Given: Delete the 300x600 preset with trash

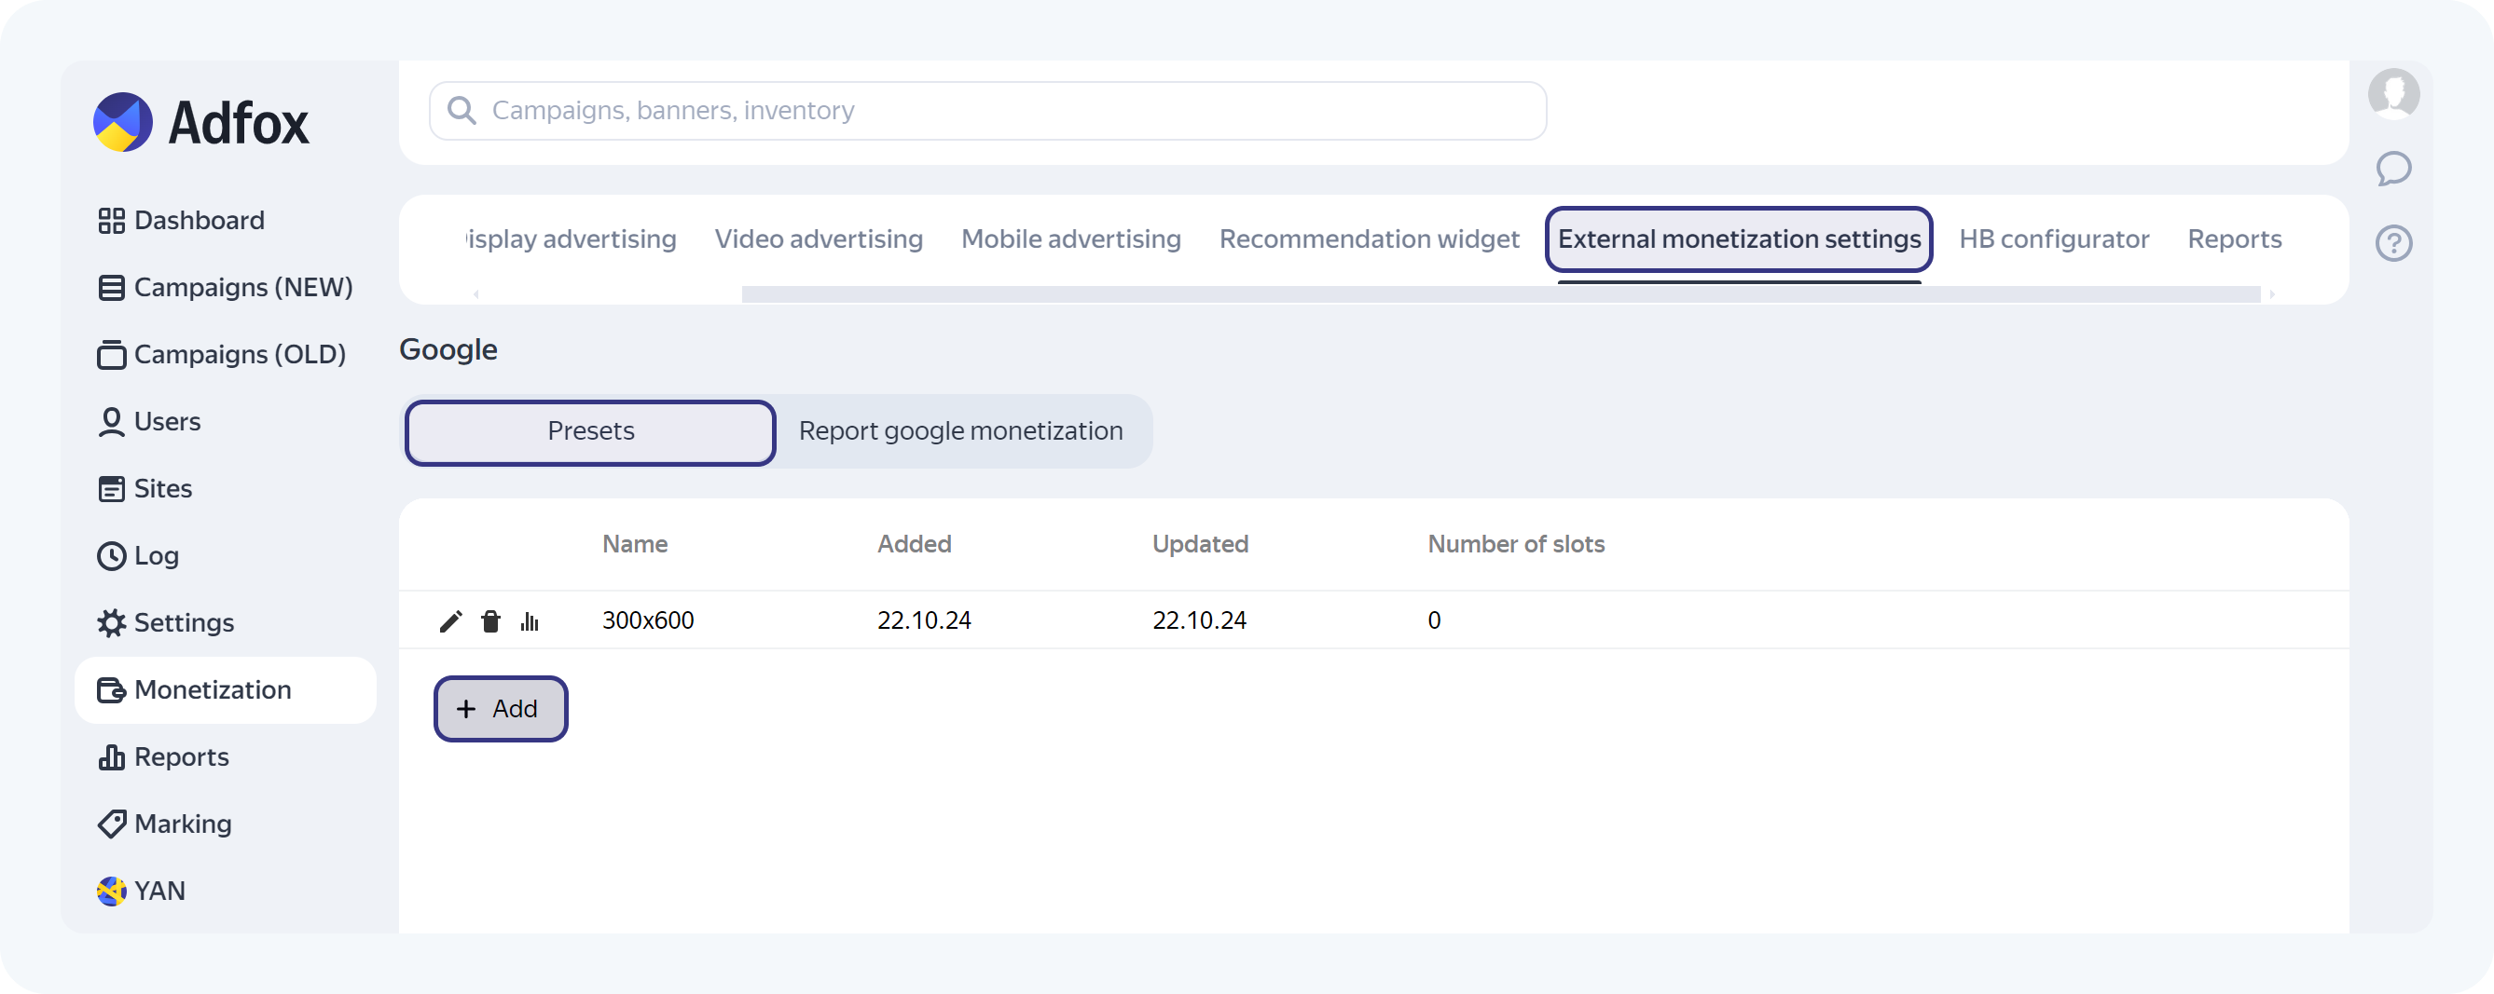Looking at the screenshot, I should (490, 620).
